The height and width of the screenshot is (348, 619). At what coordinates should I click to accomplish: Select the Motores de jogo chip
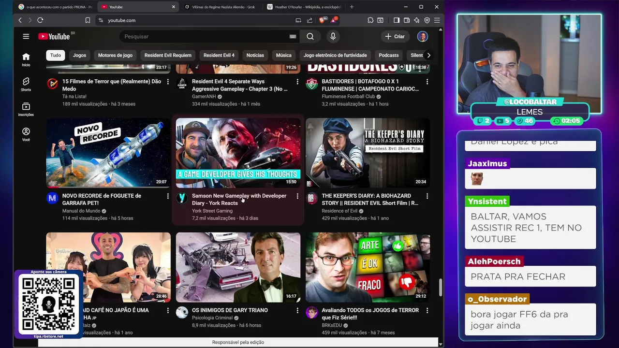click(115, 55)
